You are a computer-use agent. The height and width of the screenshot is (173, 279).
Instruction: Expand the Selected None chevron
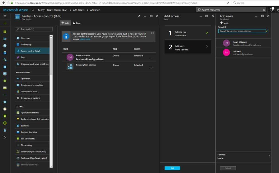[269, 156]
